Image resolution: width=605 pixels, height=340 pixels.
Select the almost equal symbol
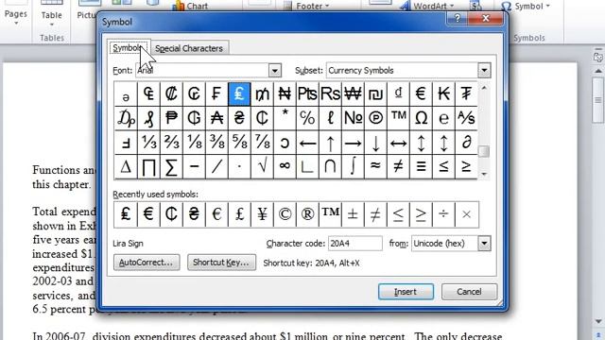pyautogui.click(x=375, y=166)
